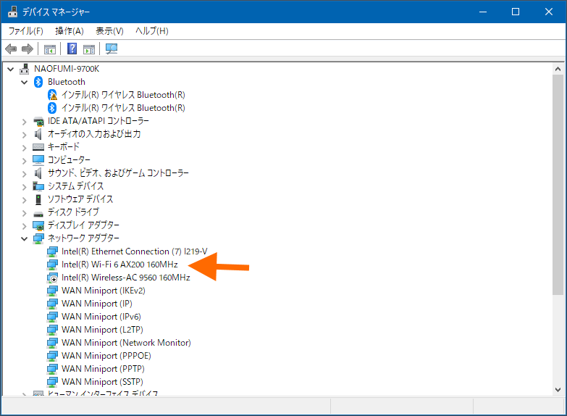This screenshot has height=416, width=567.
Task: Open the ヘルプ(H) menu
Action: click(152, 31)
